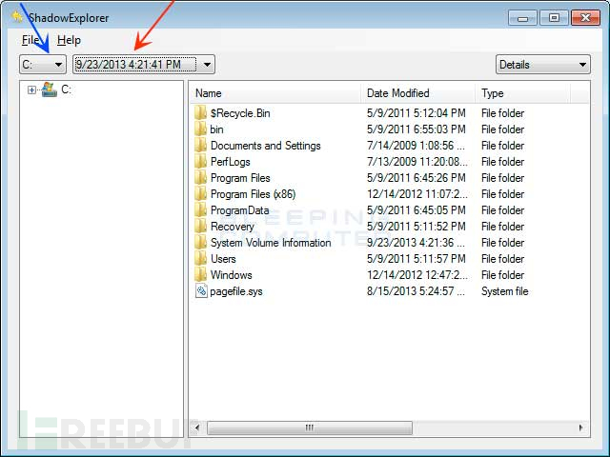
Task: Click the date 7/14/2009 1:08:56
Action: coord(416,146)
